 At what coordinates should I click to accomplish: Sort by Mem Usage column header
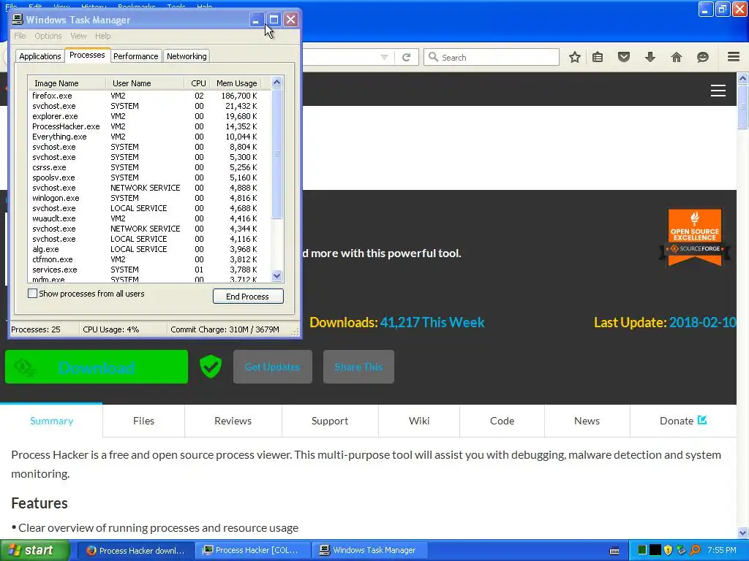click(236, 83)
